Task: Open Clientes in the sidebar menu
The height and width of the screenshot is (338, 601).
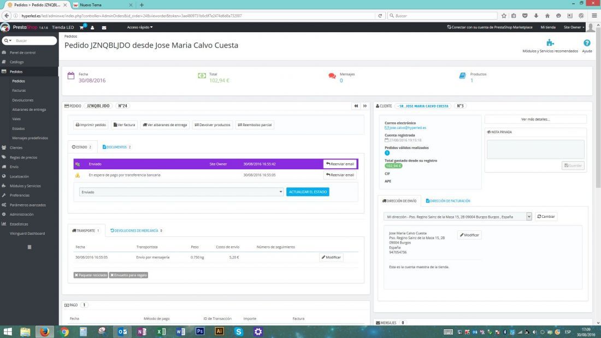Action: pyautogui.click(x=16, y=147)
